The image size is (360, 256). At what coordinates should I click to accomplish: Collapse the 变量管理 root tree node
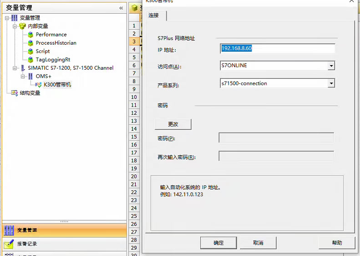(x=7, y=18)
